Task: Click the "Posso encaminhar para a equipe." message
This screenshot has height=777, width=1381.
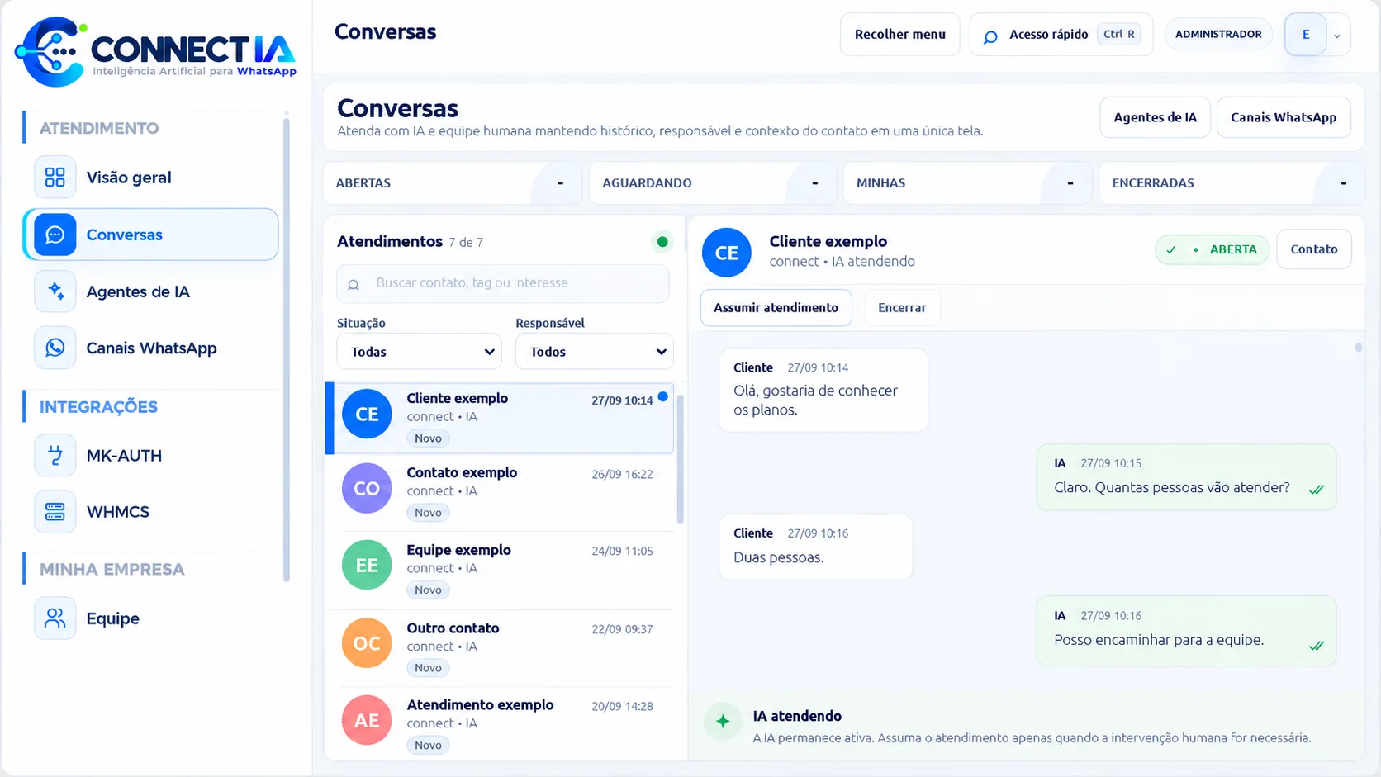Action: 1186,631
